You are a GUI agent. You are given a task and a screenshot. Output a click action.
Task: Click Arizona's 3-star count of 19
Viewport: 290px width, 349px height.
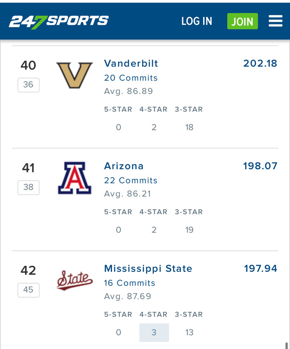[189, 230]
